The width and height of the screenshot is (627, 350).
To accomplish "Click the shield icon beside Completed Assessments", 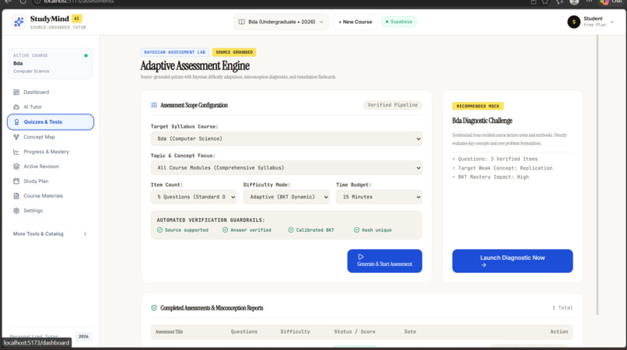I will click(x=154, y=308).
